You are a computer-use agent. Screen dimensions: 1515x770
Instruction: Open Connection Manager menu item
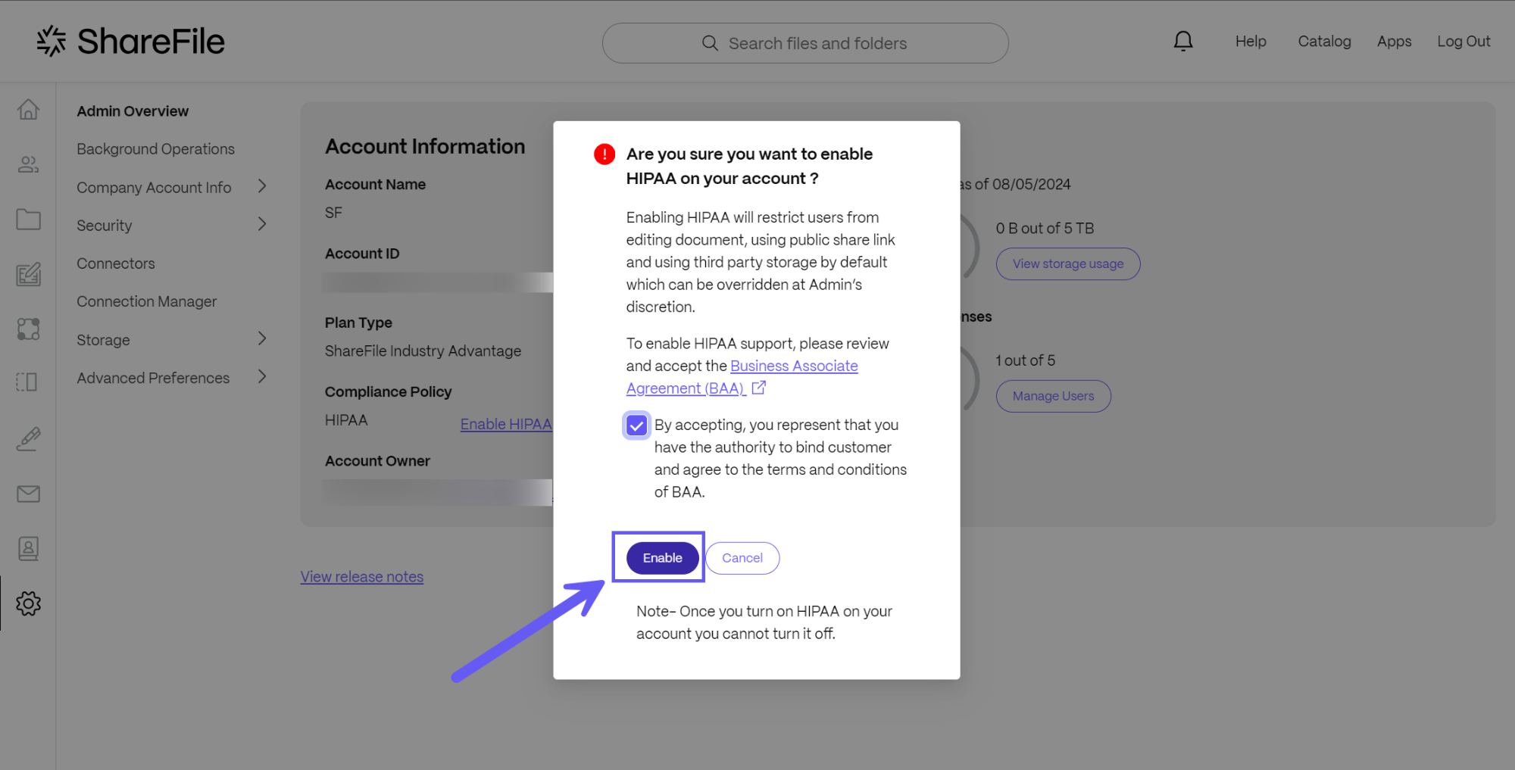tap(146, 301)
